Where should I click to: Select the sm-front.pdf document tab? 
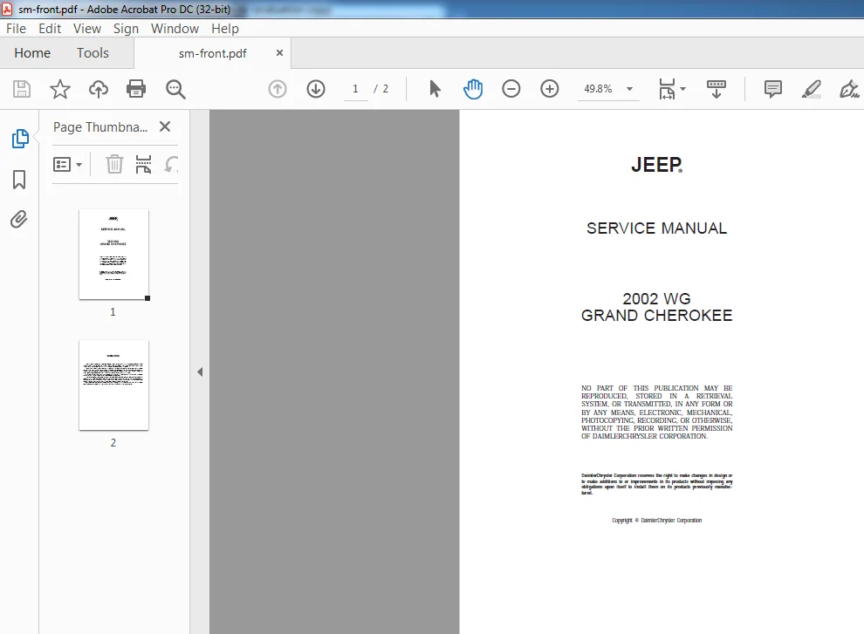point(213,53)
